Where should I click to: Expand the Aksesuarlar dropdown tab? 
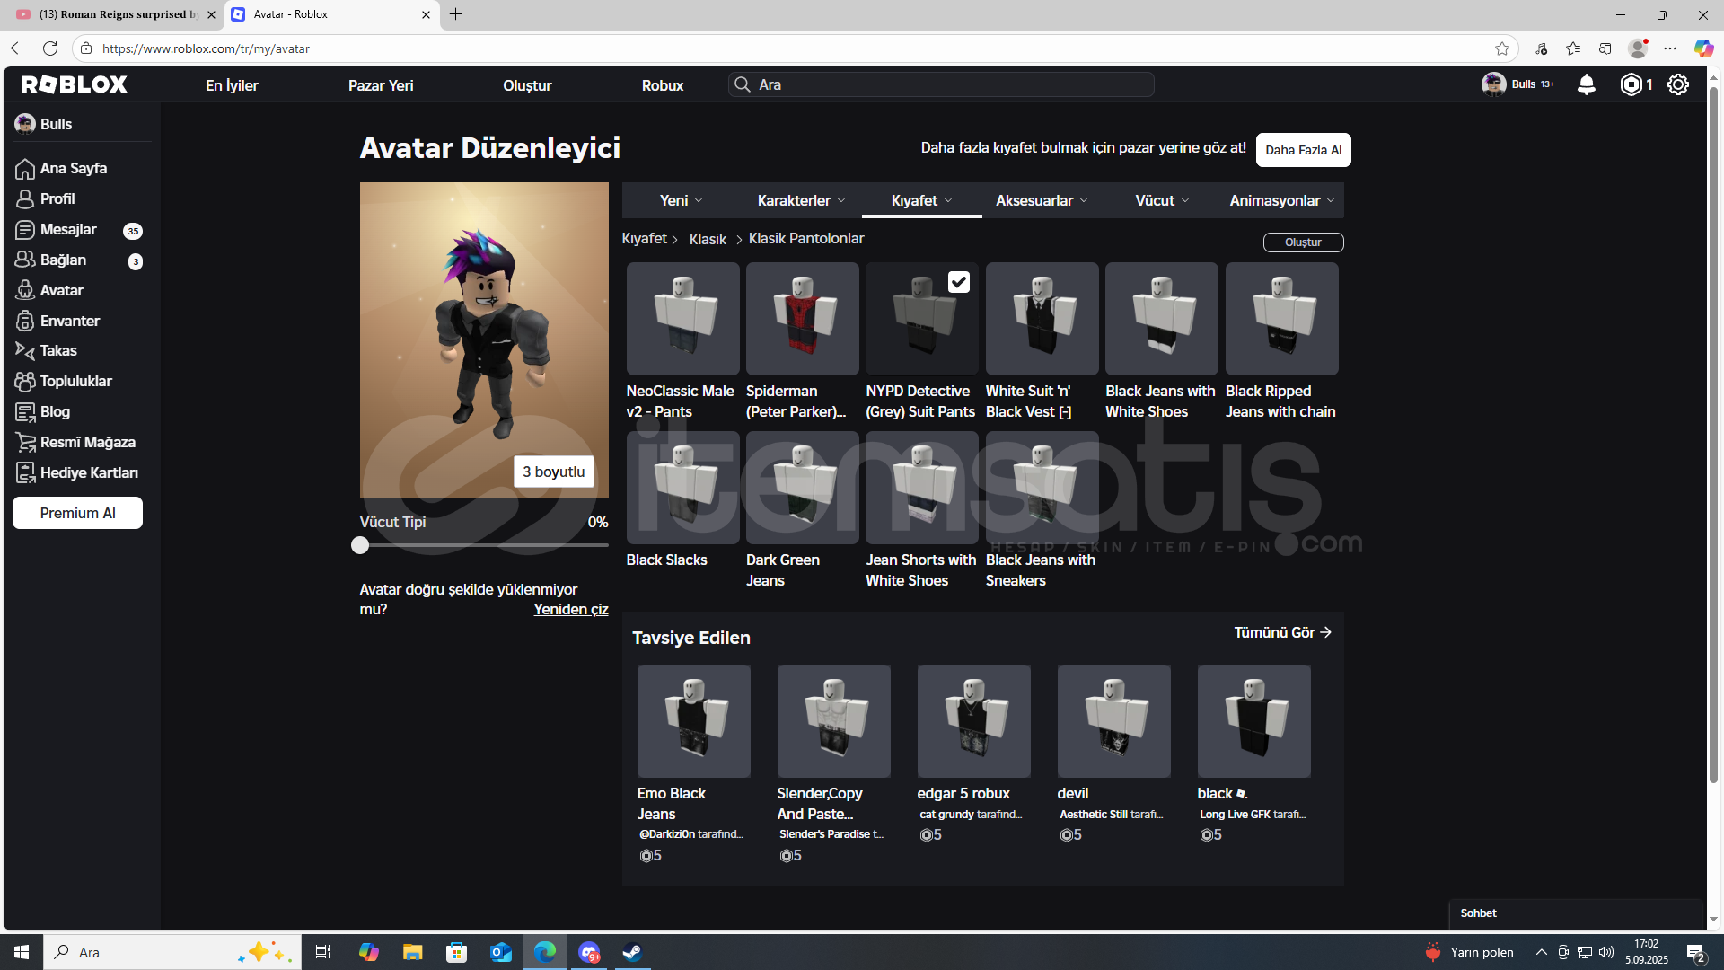tap(1042, 200)
